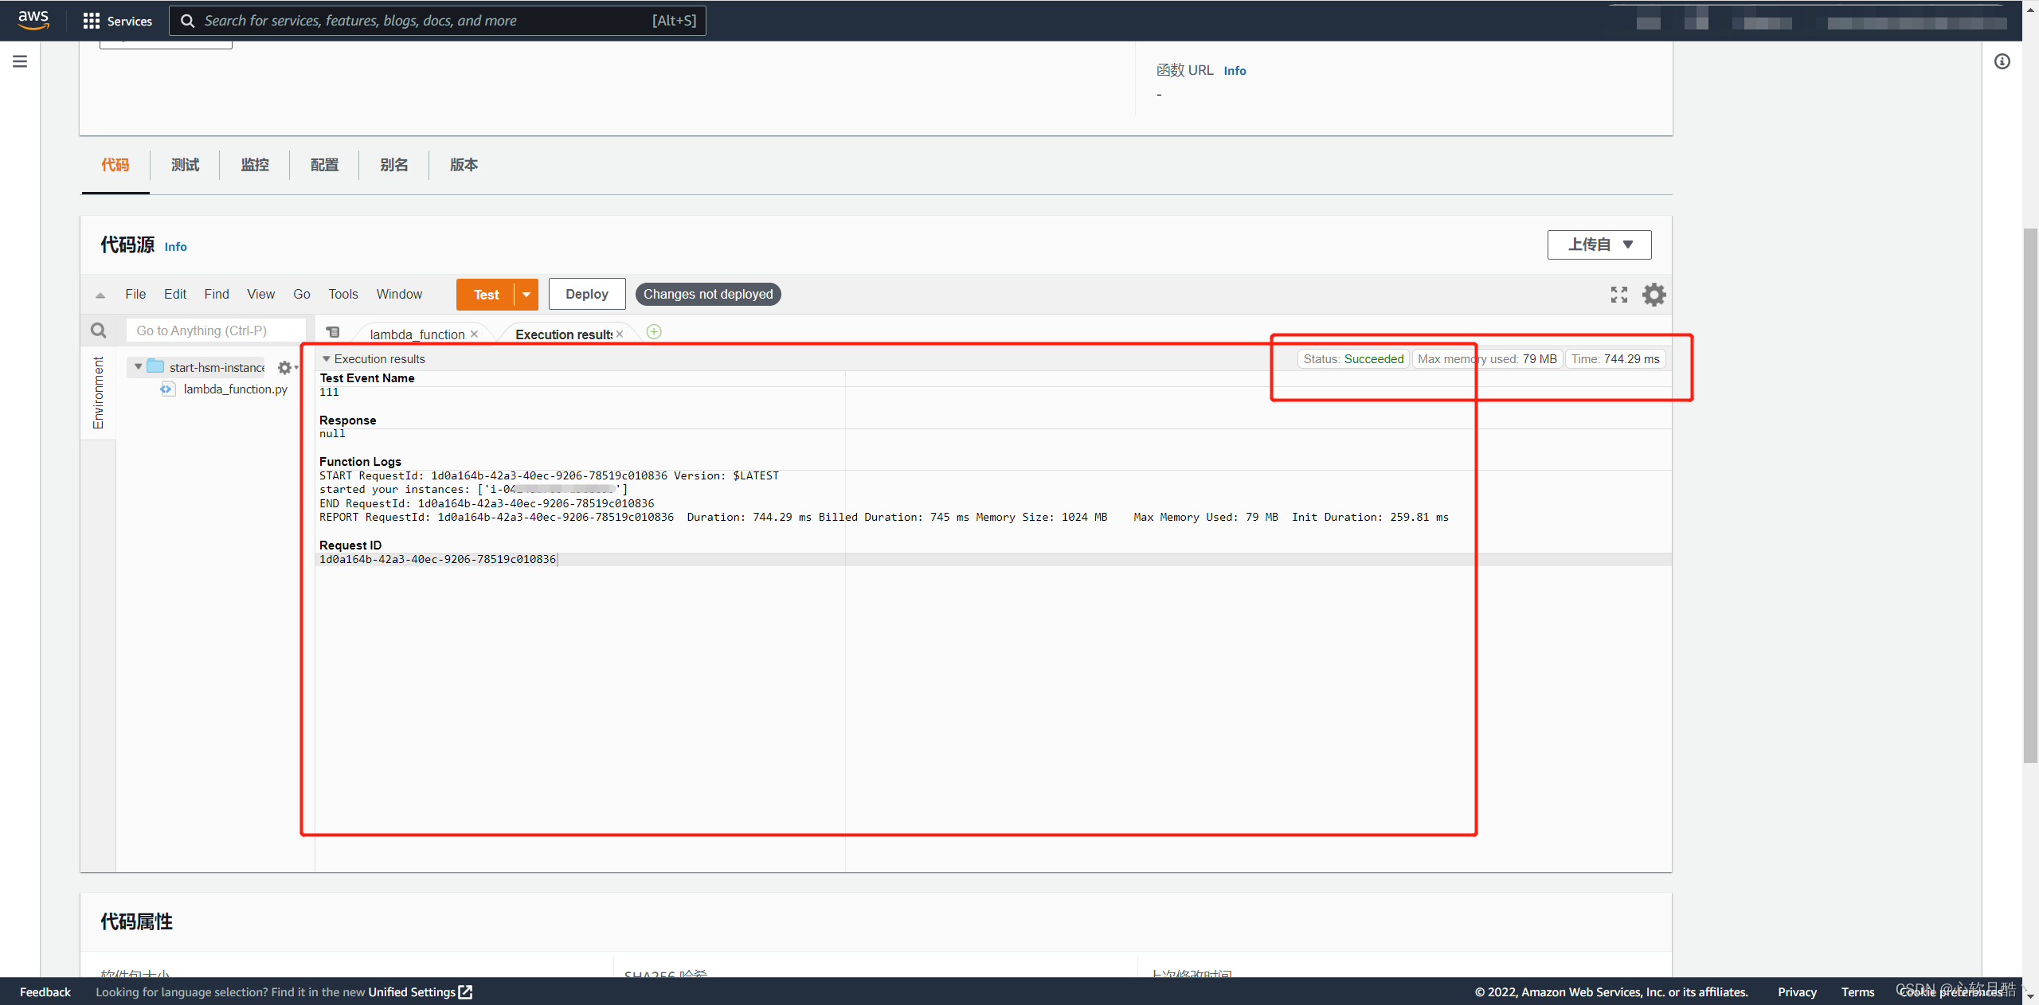This screenshot has width=2039, height=1005.
Task: Select lambda_function.py in file tree
Action: (235, 389)
